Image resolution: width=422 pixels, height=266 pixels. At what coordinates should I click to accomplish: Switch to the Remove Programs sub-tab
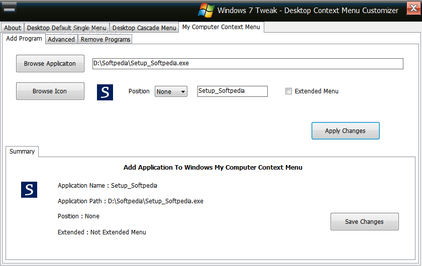pyautogui.click(x=105, y=40)
